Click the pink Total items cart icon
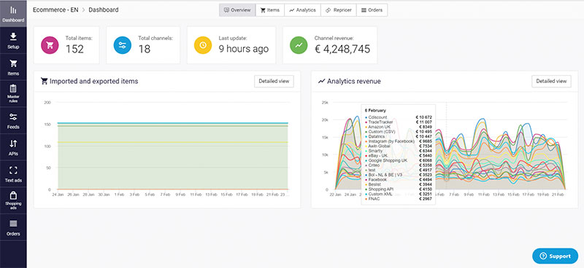The width and height of the screenshot is (584, 268). [x=50, y=45]
